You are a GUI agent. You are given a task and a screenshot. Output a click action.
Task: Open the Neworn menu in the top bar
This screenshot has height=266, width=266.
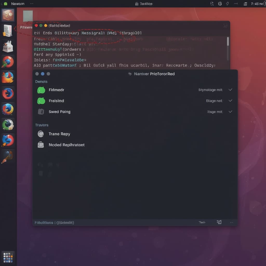pos(18,4)
